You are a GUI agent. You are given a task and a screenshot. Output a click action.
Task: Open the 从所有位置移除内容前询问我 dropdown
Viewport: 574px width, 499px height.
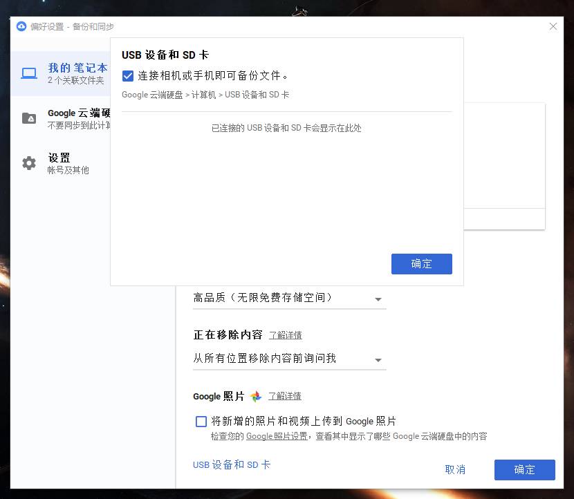pos(289,359)
